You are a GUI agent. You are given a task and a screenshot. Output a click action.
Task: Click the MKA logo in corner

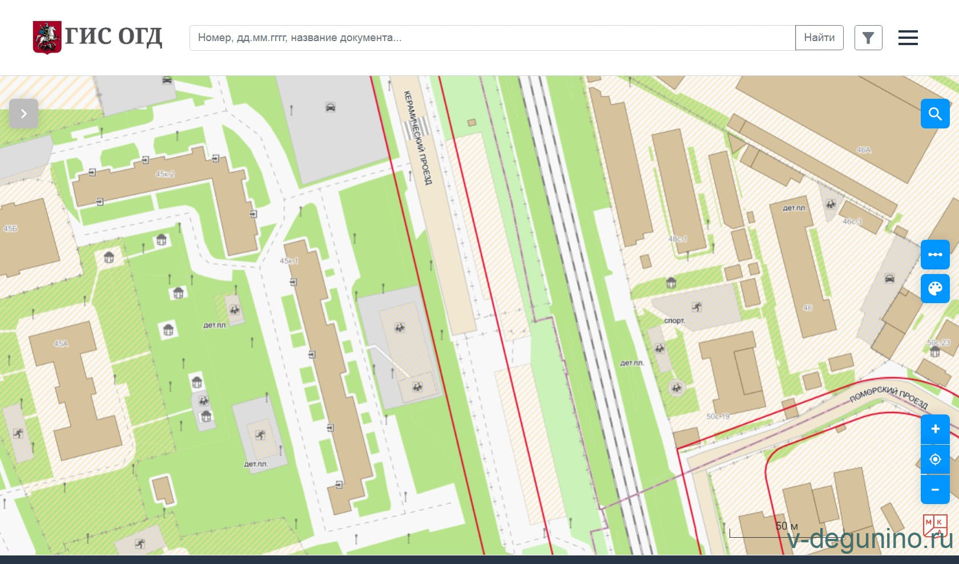[x=934, y=525]
